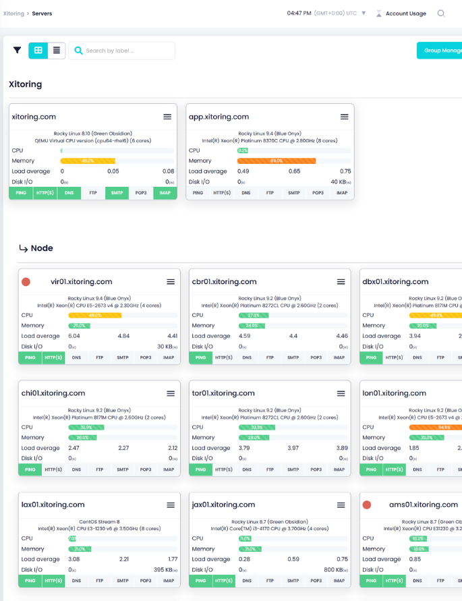Click red status dot on vir01.xitoring.com

click(26, 282)
